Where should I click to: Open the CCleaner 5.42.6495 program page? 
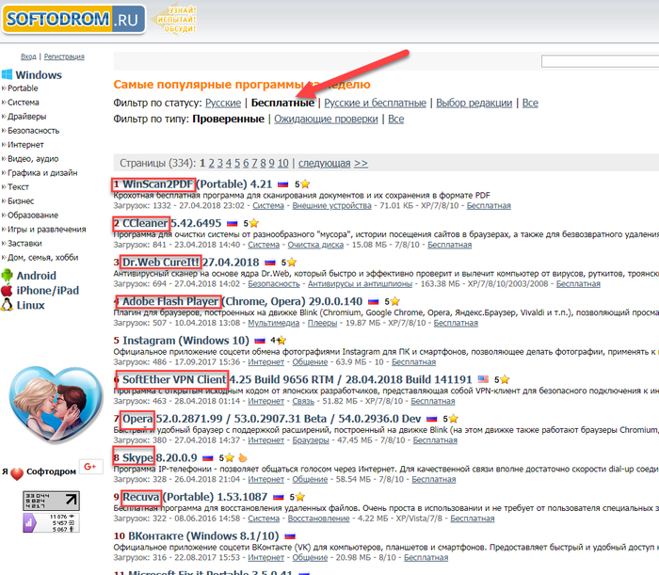click(x=171, y=223)
